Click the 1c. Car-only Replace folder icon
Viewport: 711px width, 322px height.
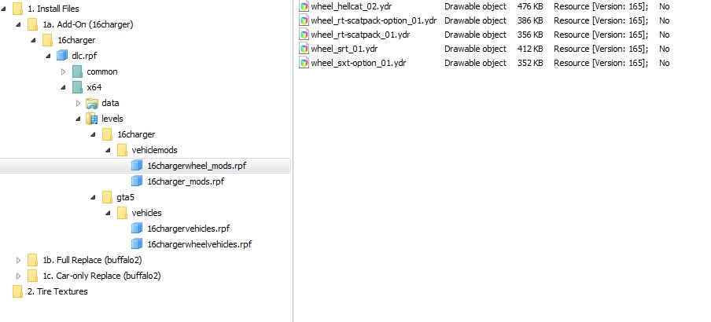point(32,276)
